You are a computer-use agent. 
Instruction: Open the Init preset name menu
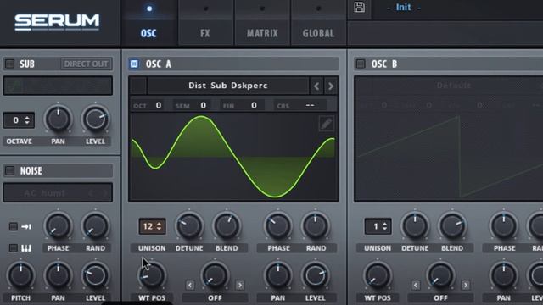point(404,8)
